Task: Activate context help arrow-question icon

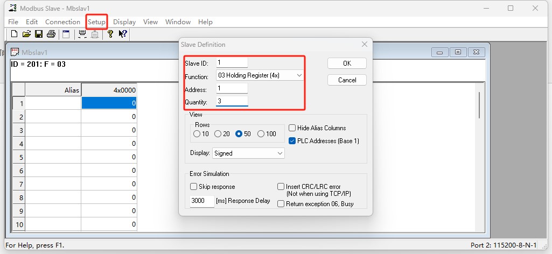Action: [123, 34]
